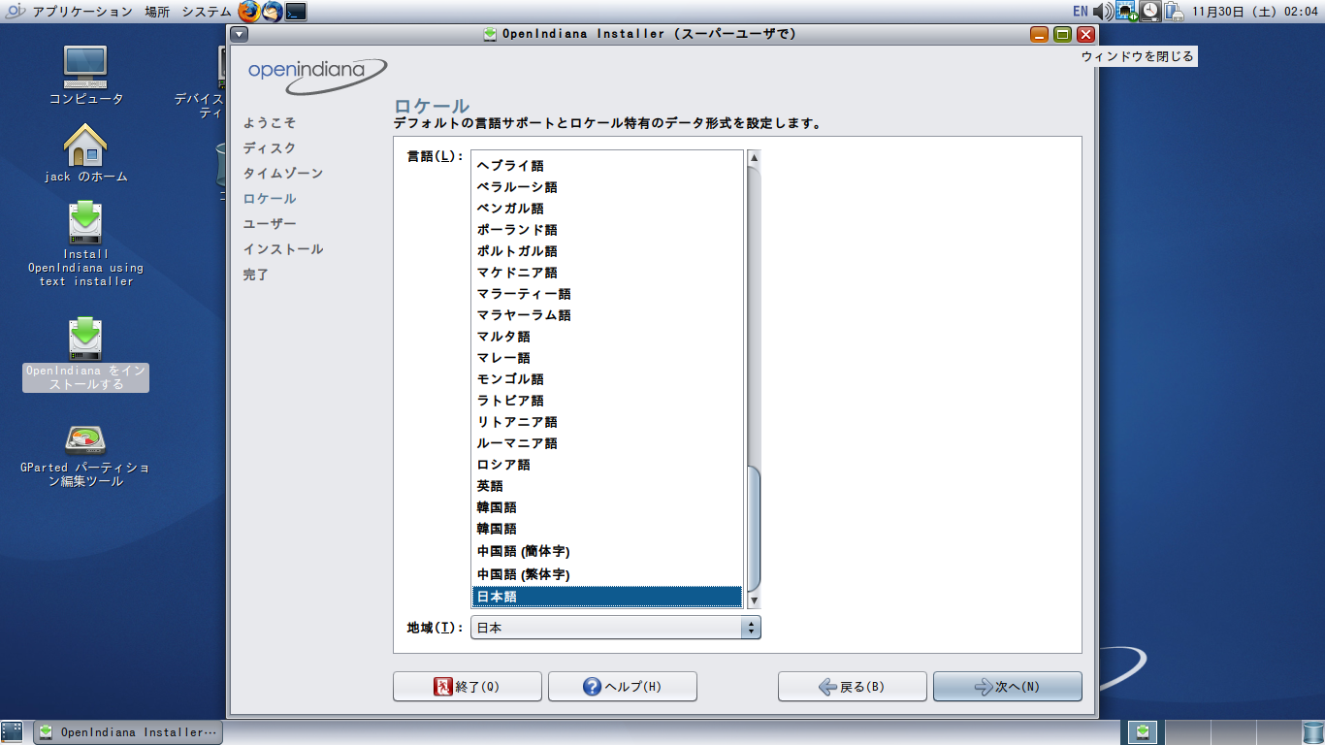Click the language list scroll down arrow
The height and width of the screenshot is (745, 1325).
[754, 601]
